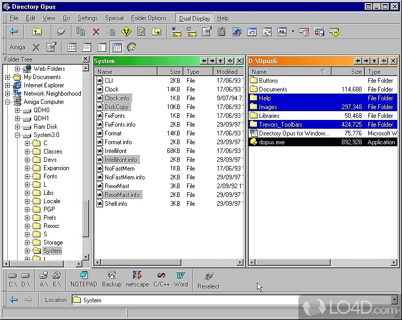Click the yellow smiley face toolbar icon

pos(335,32)
